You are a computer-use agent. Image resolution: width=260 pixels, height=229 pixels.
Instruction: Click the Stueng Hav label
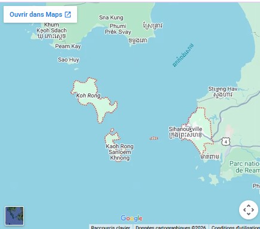pos(223,91)
